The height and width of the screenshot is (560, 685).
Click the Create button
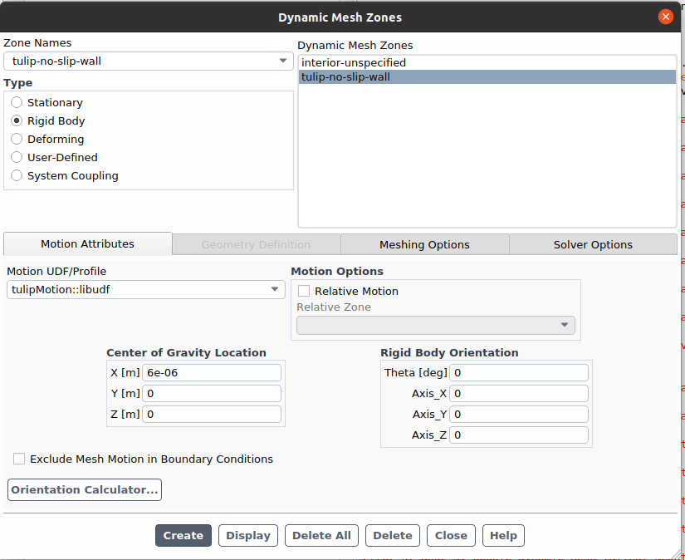(183, 536)
